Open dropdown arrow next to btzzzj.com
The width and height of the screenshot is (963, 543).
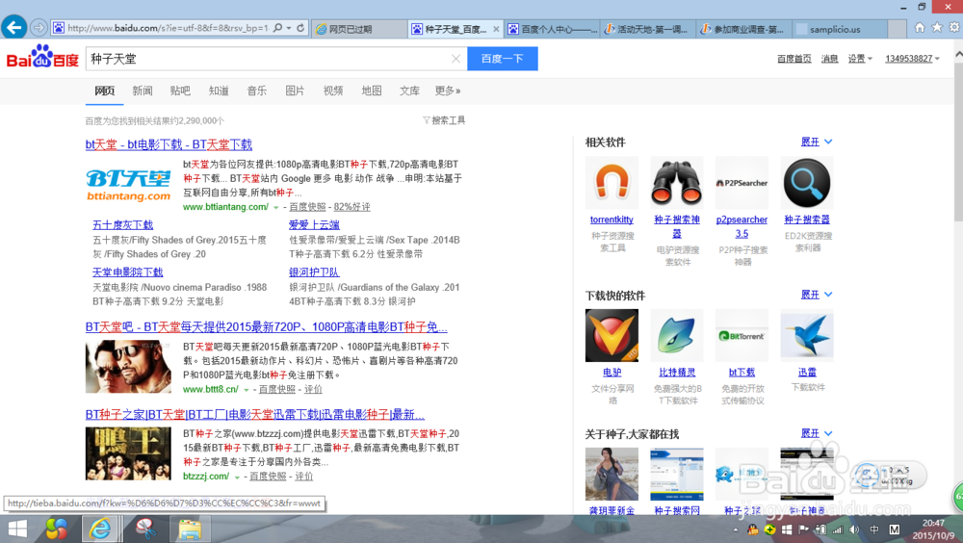(x=237, y=478)
